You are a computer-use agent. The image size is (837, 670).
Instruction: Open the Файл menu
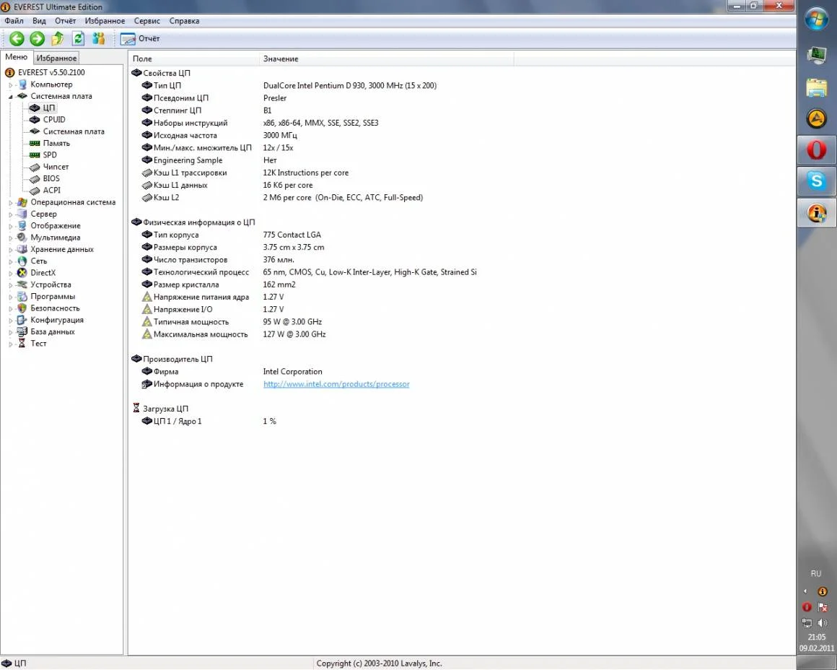[x=14, y=21]
